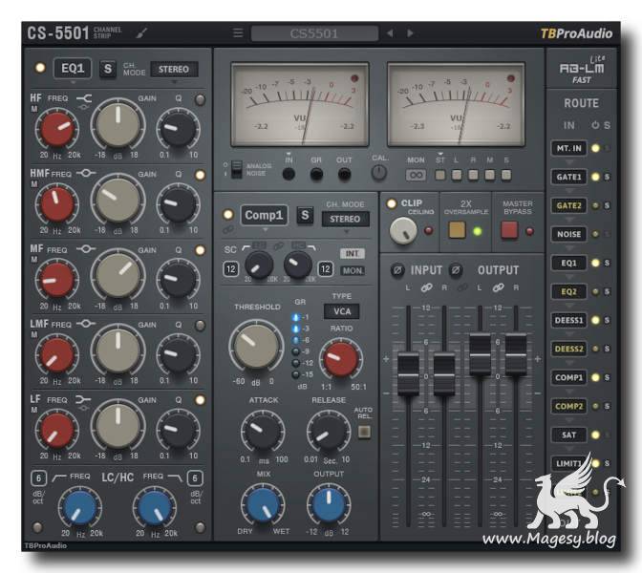
Task: Click MF bell filter shape icon
Action: point(86,249)
